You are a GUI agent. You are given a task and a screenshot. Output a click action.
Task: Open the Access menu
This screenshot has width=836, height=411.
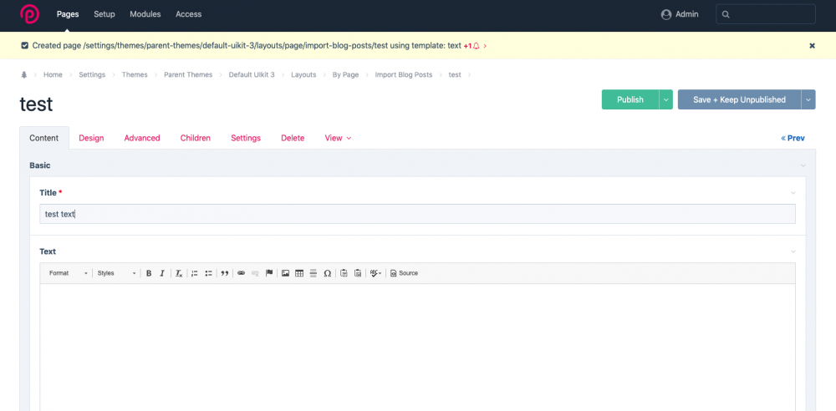point(189,14)
